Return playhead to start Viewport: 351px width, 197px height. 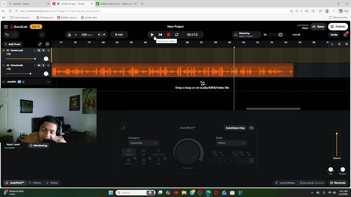pos(160,35)
